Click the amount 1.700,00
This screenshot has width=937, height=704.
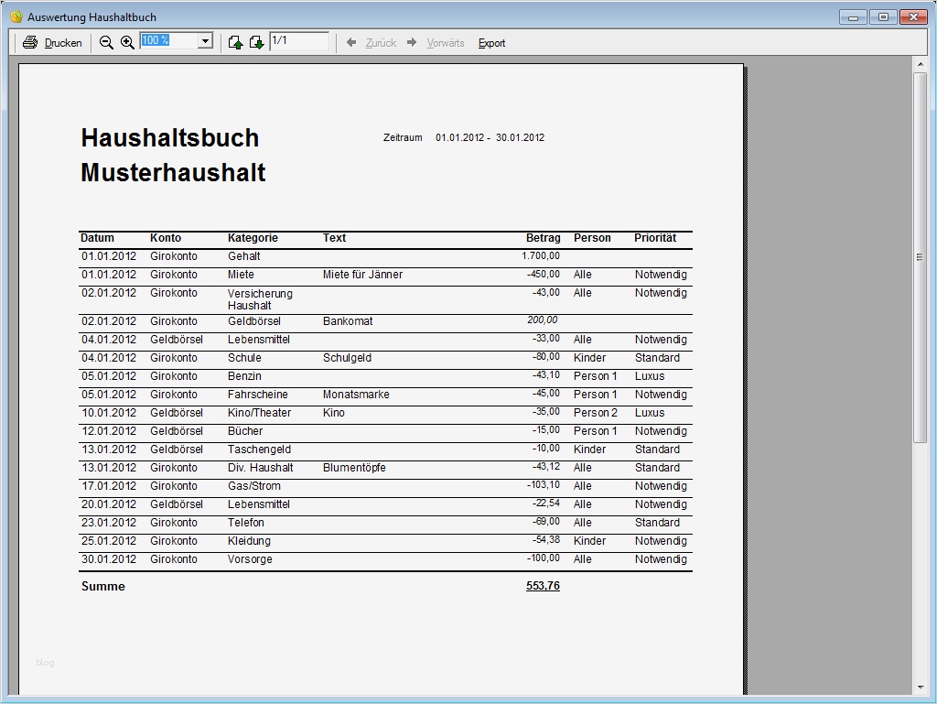(540, 255)
